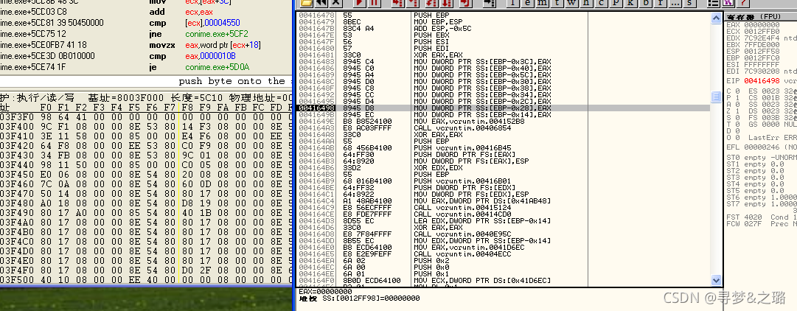Click the Close program X icon
The image size is (797, 311).
335,3
